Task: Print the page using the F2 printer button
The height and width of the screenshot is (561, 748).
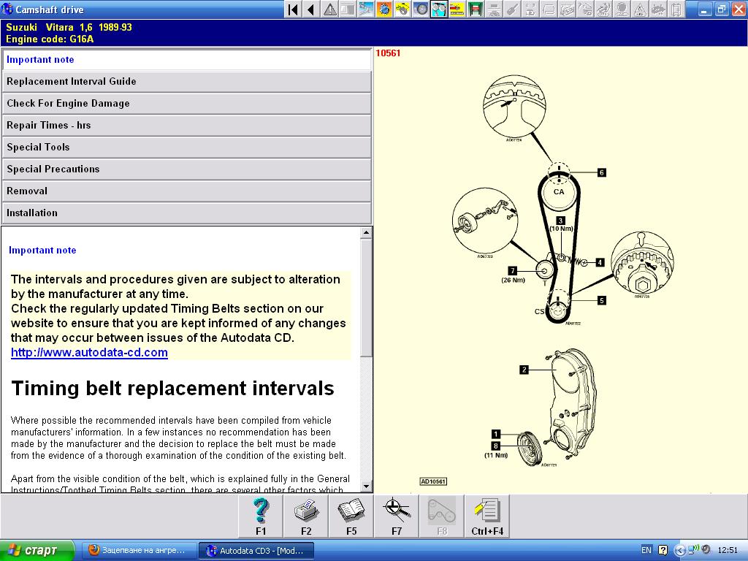Action: point(306,516)
